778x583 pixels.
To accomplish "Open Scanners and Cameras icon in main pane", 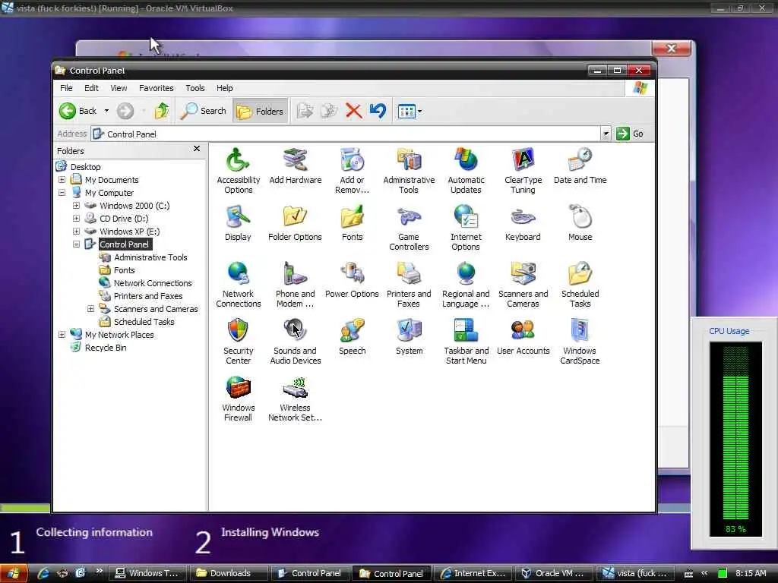I will tap(523, 284).
